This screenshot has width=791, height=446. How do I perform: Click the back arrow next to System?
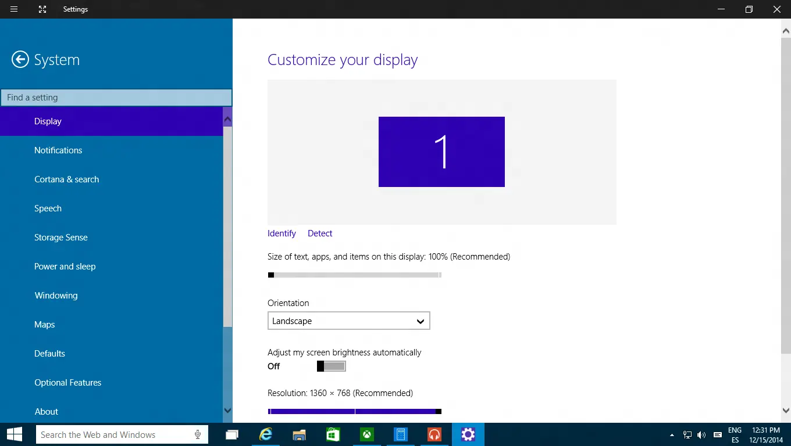[20, 59]
